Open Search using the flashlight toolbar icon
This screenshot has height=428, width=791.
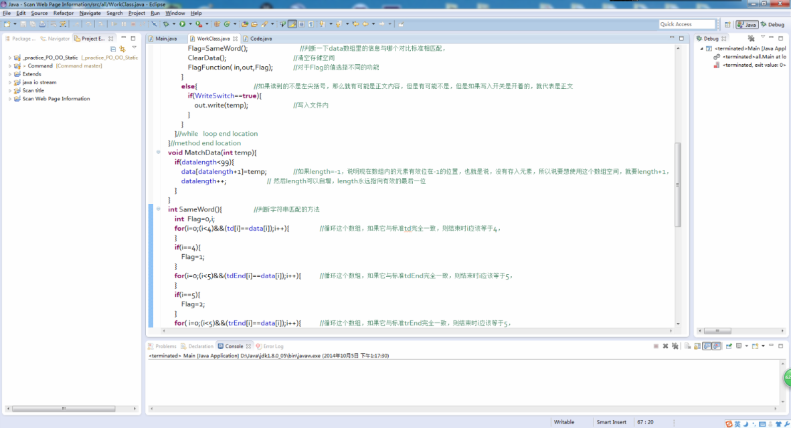[x=264, y=23]
